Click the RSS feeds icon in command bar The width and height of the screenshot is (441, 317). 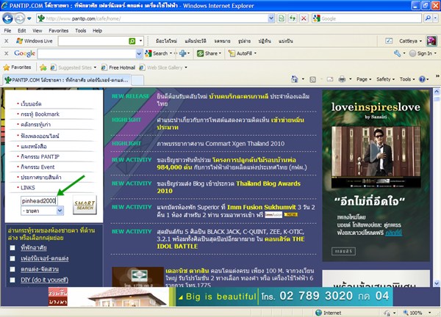point(313,79)
